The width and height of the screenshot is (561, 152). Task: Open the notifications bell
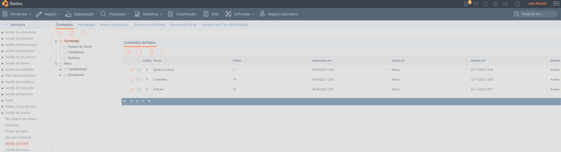click(486, 4)
